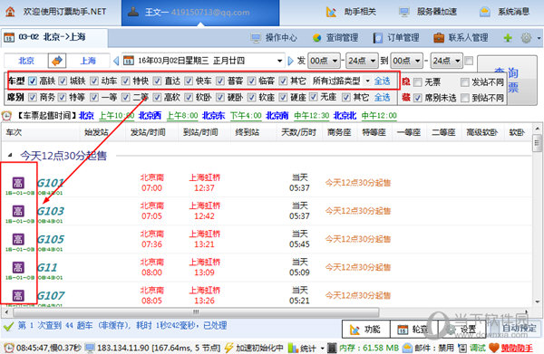This screenshot has width=544, height=354.
Task: Toggle the 高铁 train type checkbox
Action: (33, 81)
